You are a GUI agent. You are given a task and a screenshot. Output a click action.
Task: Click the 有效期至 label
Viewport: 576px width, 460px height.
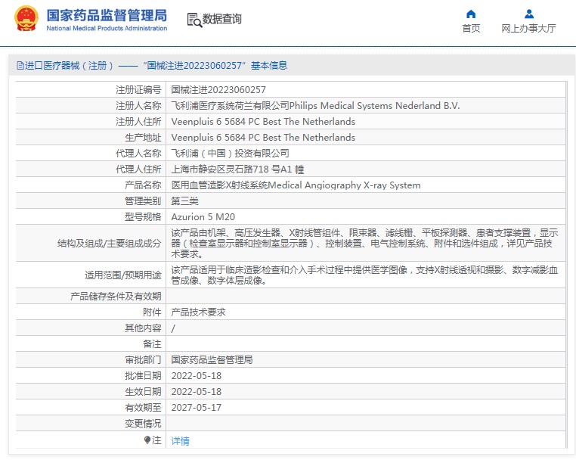click(143, 408)
